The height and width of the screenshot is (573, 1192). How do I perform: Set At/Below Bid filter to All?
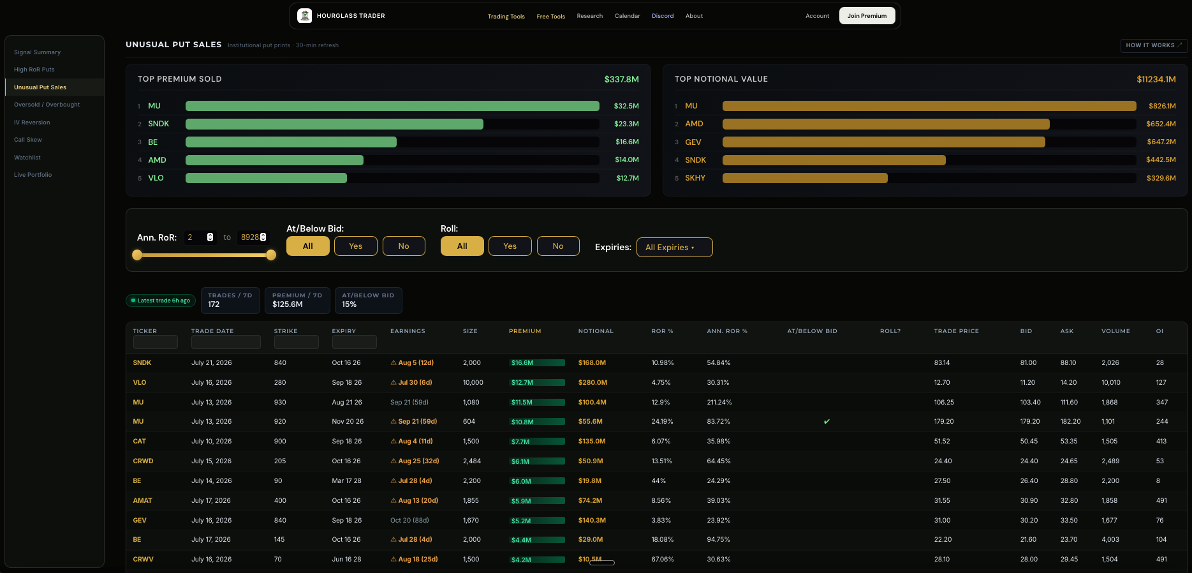[x=308, y=246]
